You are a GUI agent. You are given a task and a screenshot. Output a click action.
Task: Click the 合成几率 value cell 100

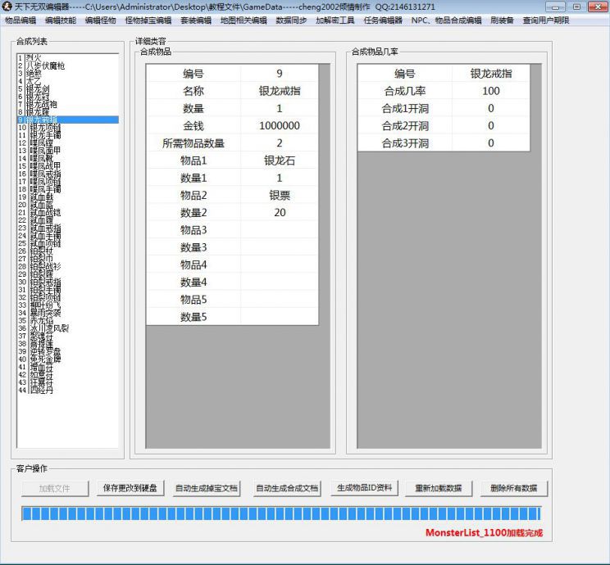(x=490, y=91)
